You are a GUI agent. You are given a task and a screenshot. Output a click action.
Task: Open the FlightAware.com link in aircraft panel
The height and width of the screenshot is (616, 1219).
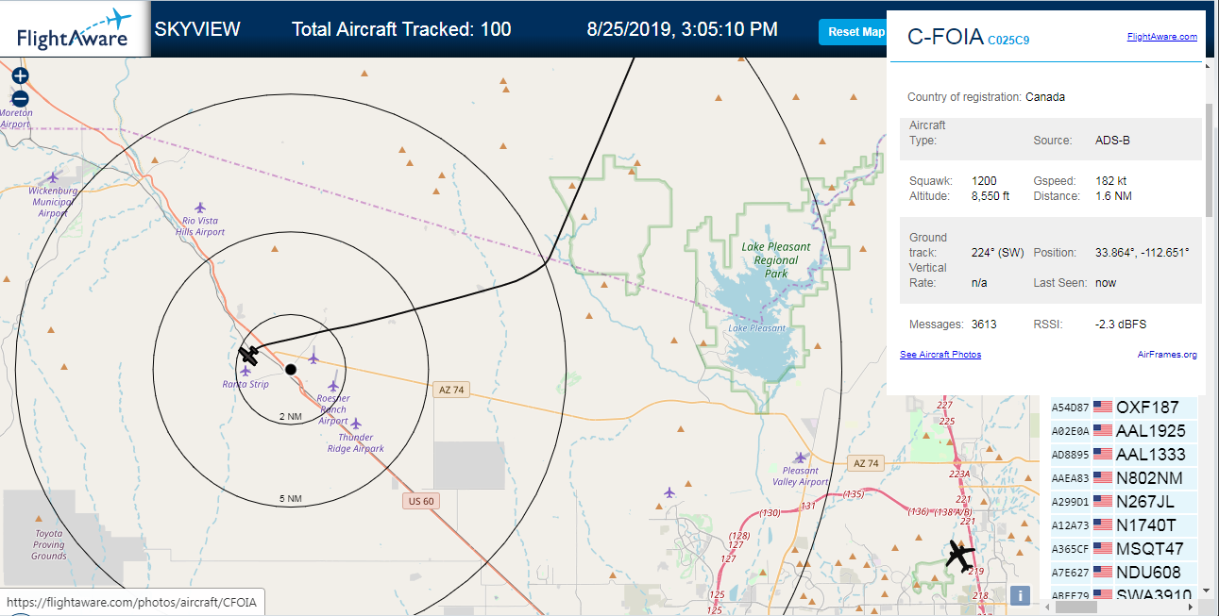click(x=1161, y=37)
